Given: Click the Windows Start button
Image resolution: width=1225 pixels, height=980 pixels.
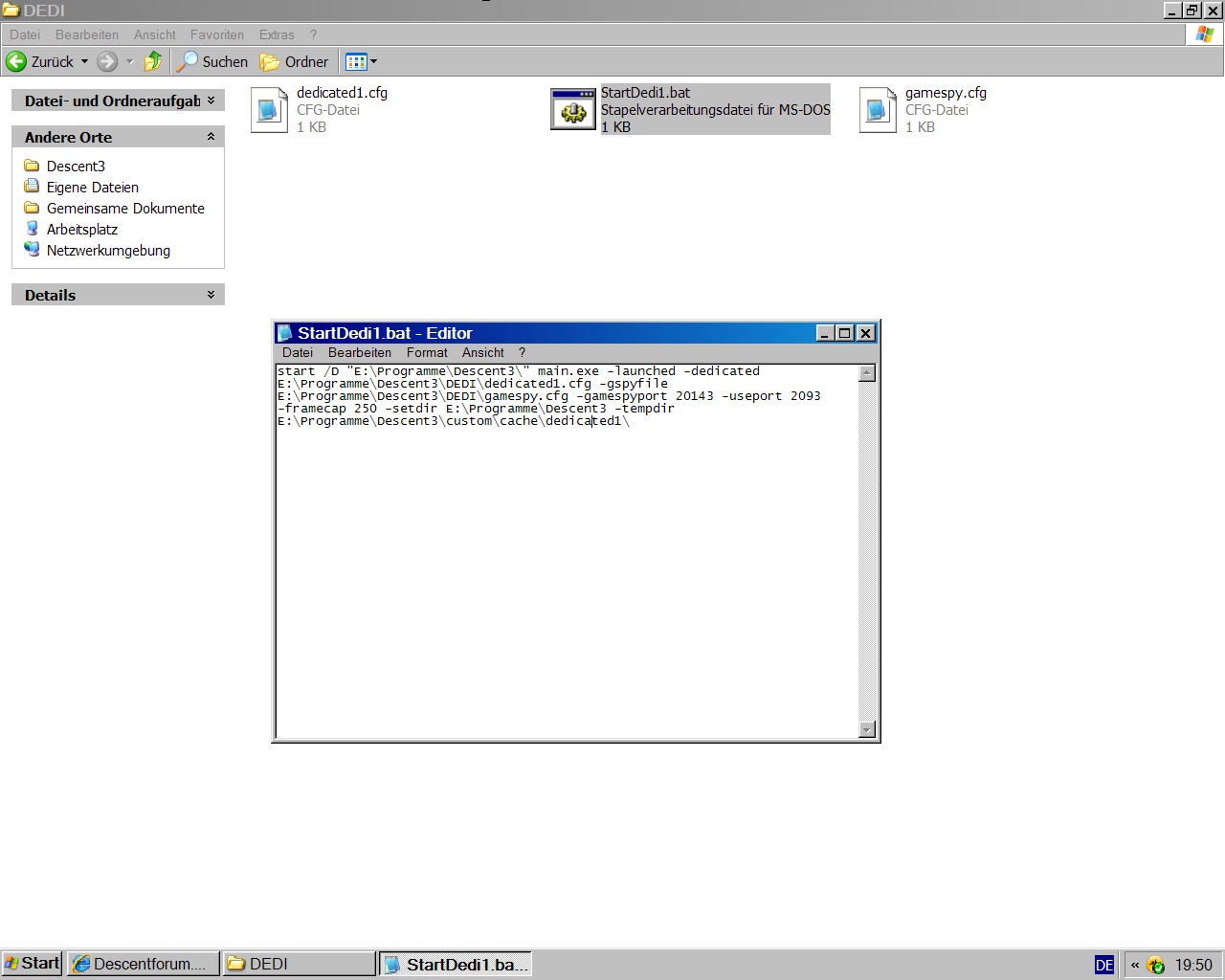Looking at the screenshot, I should 32,964.
